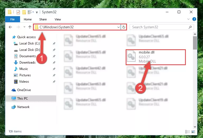The width and height of the screenshot is (203, 138).
Task: Open Music in the sidebar
Action: coord(23,69)
